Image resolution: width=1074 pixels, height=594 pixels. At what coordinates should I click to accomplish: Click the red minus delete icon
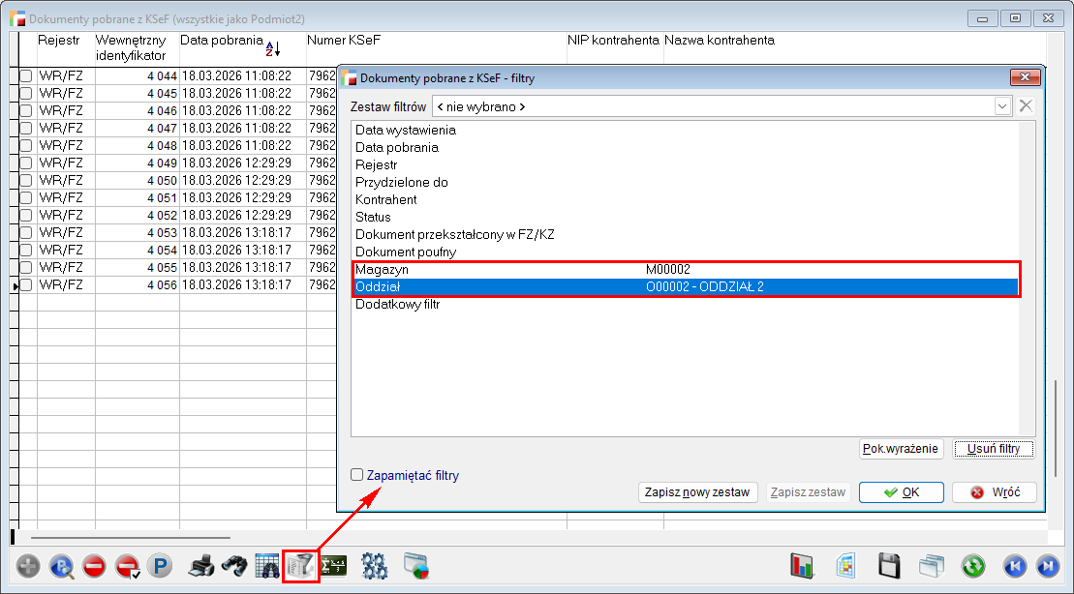94,566
